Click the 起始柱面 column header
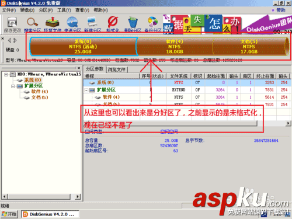292x219 pixels. (215, 76)
